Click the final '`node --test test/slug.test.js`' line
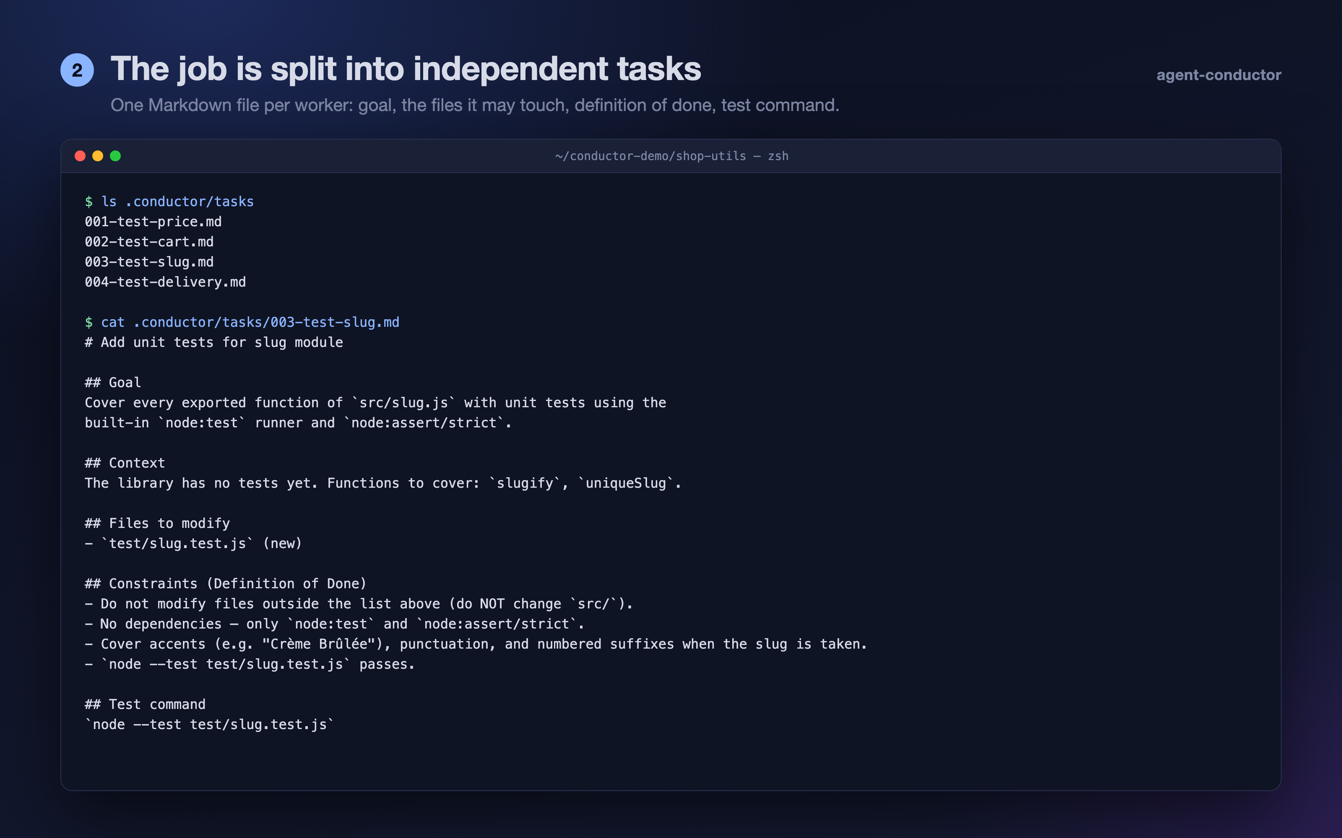Image resolution: width=1342 pixels, height=838 pixels. 210,725
